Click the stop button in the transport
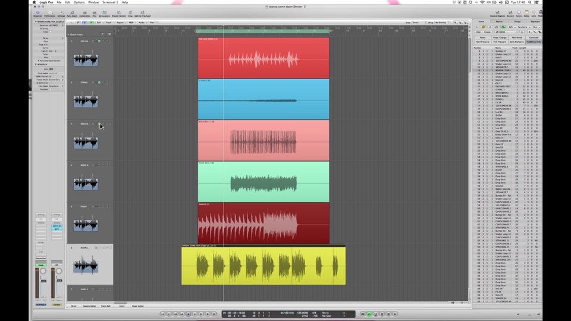571x321 pixels. click(x=189, y=314)
